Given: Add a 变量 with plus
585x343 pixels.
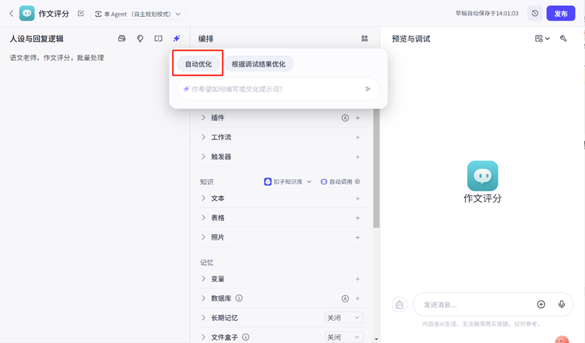Looking at the screenshot, I should tap(357, 279).
